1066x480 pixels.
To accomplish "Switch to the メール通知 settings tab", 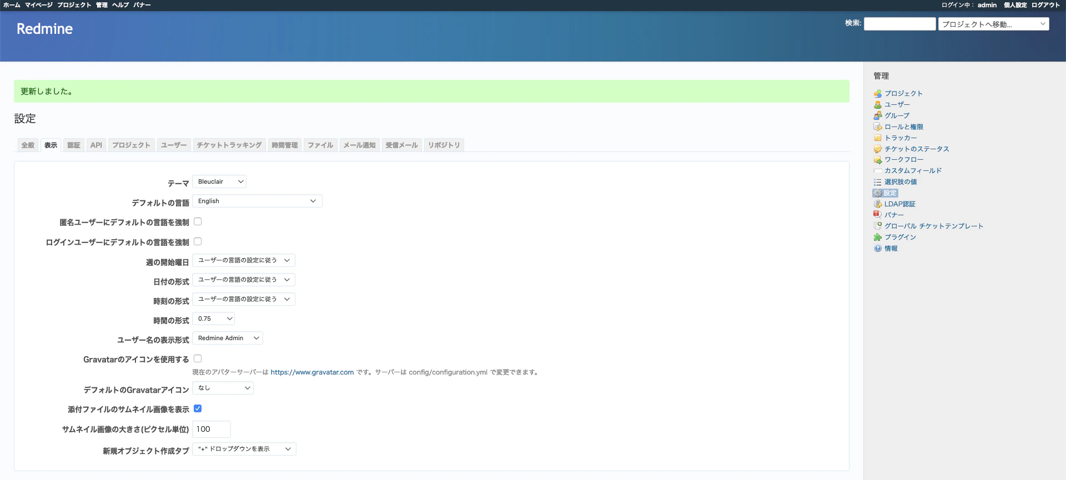I will 359,145.
